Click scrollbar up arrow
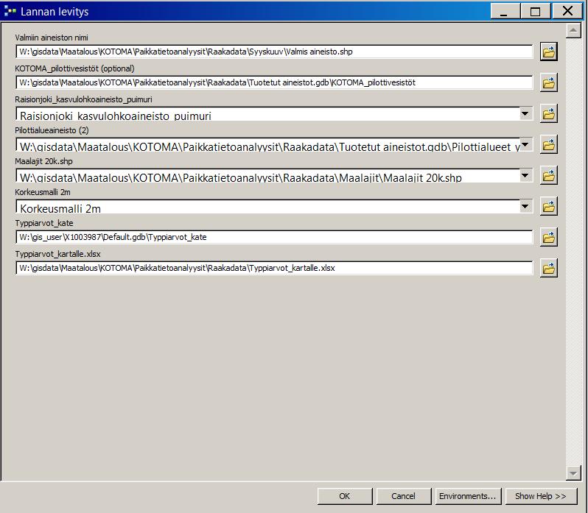The height and width of the screenshot is (513, 588). point(573,30)
